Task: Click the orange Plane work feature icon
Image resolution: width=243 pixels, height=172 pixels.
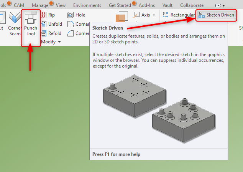Action: click(x=122, y=17)
